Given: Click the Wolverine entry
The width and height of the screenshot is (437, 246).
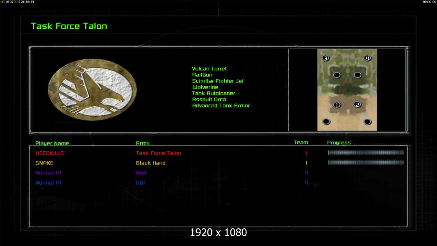Looking at the screenshot, I should click(205, 87).
